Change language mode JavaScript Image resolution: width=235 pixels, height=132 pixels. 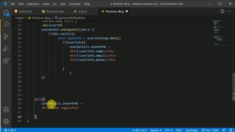pyautogui.click(x=192, y=130)
